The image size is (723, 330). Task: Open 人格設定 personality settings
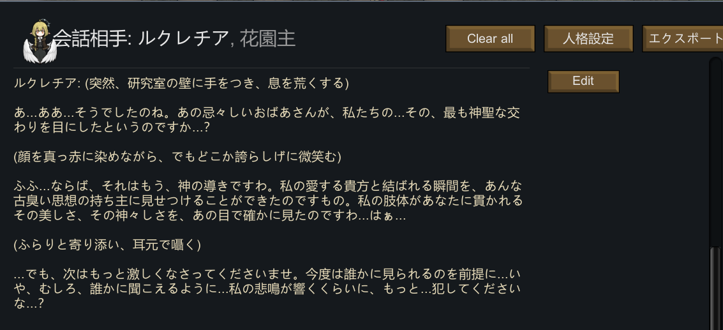pyautogui.click(x=588, y=39)
